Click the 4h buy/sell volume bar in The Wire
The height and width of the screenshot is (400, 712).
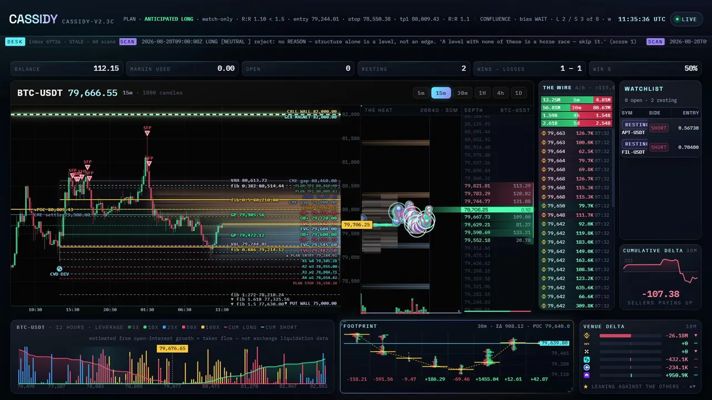click(576, 116)
